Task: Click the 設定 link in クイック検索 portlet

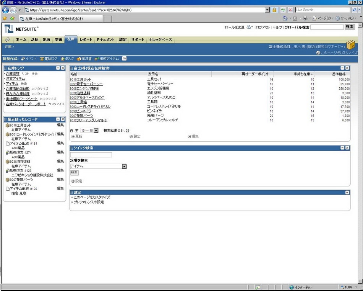Action: pos(77,181)
